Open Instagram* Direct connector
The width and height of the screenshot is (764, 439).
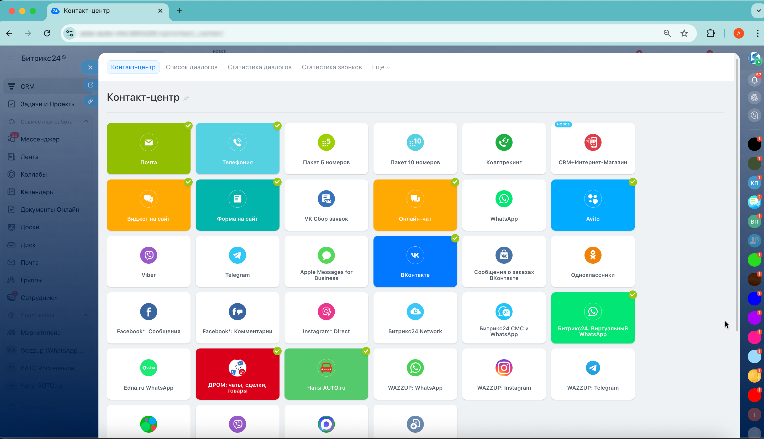(326, 318)
